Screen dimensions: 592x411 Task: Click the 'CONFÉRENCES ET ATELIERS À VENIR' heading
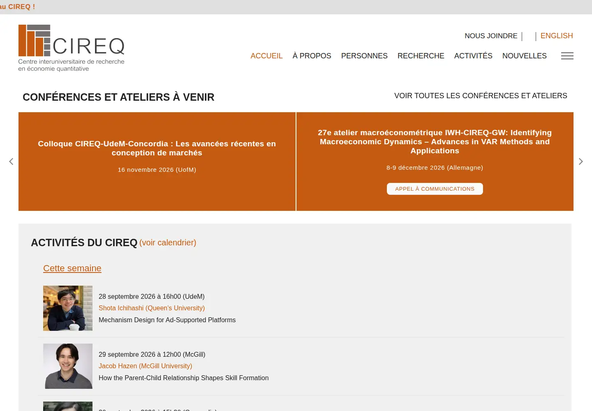(118, 97)
